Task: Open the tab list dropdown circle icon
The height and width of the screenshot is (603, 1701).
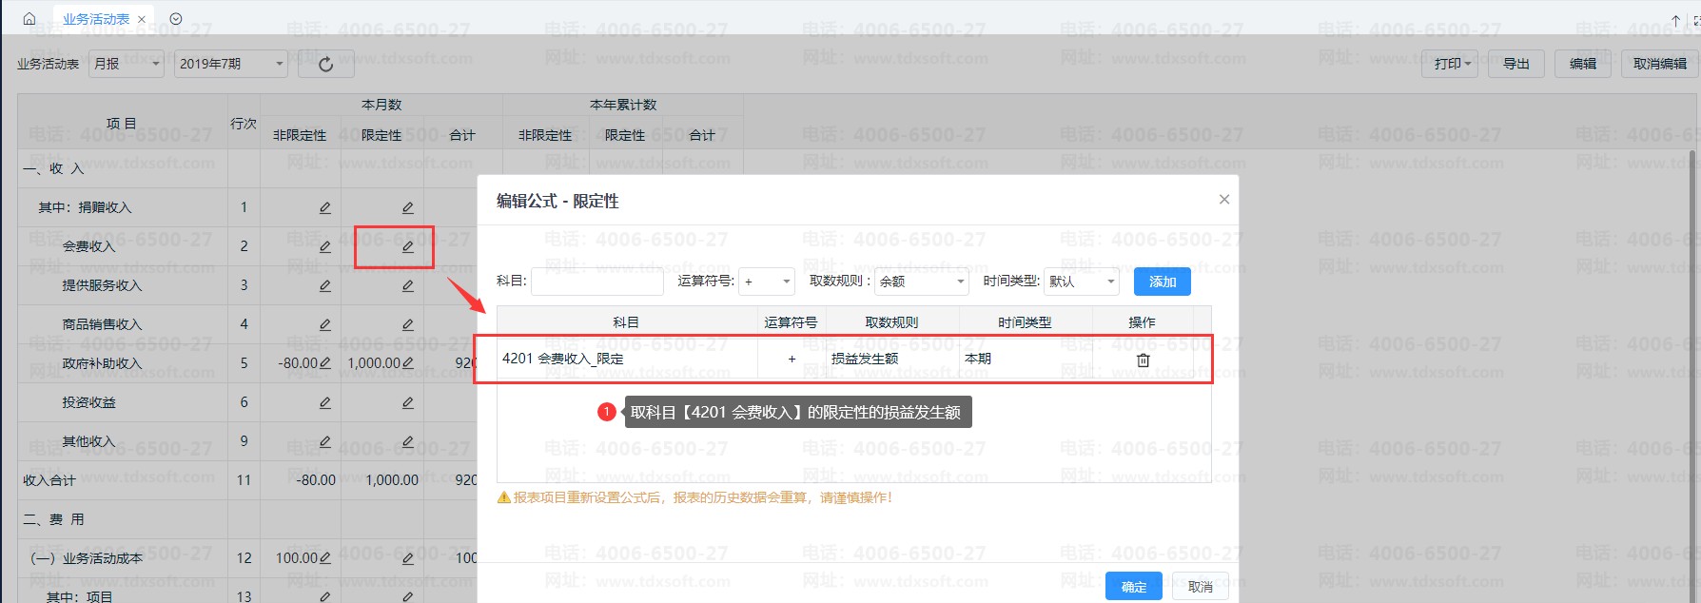Action: coord(176,19)
